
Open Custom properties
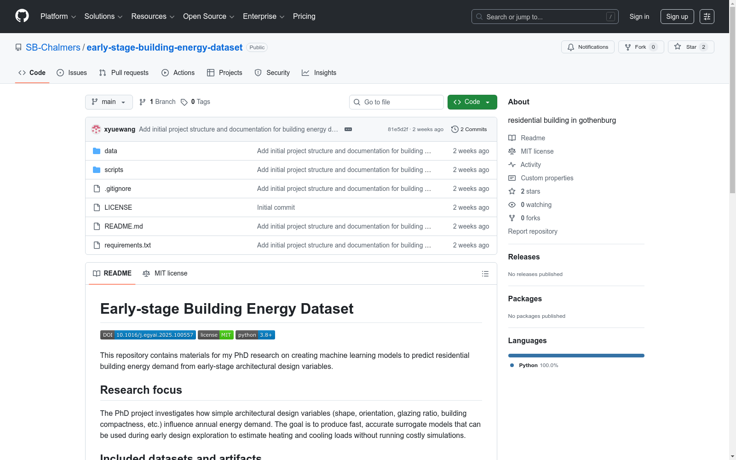(541, 178)
